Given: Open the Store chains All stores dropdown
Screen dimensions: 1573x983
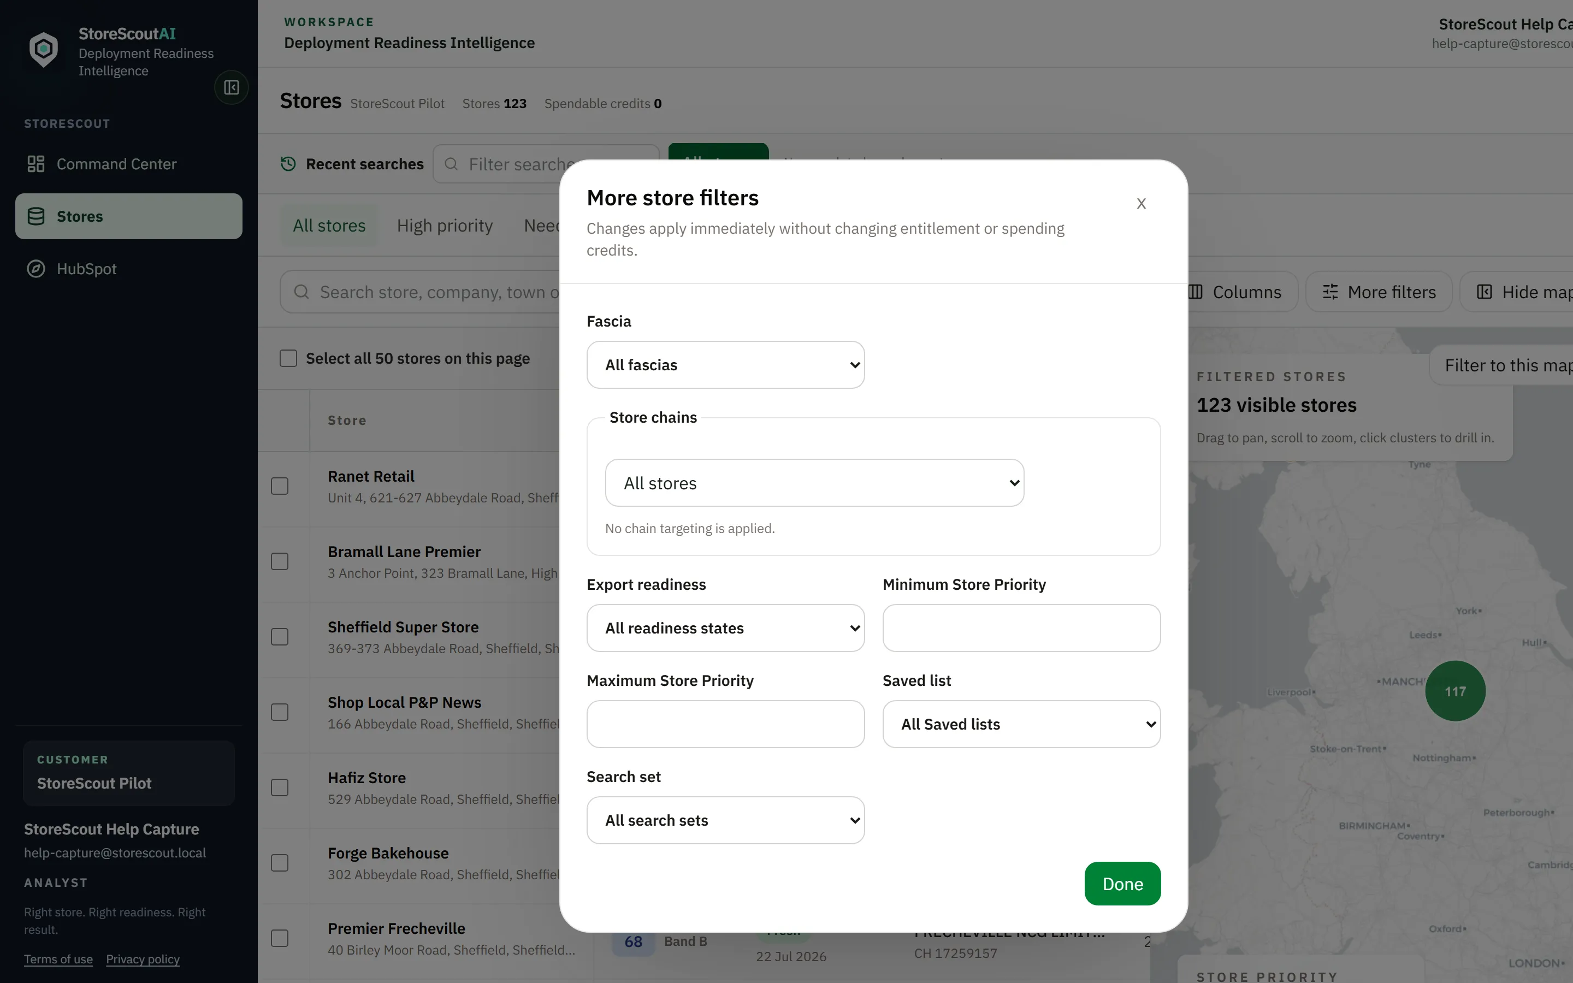Looking at the screenshot, I should [x=814, y=483].
